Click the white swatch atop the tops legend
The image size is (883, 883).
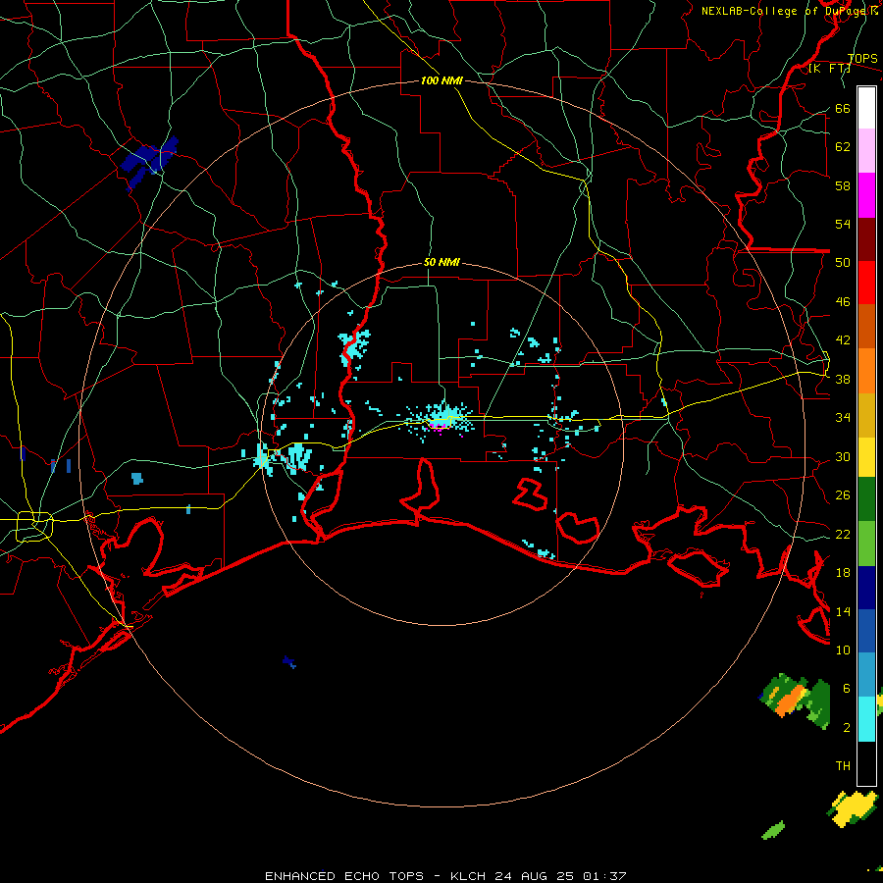coord(866,108)
